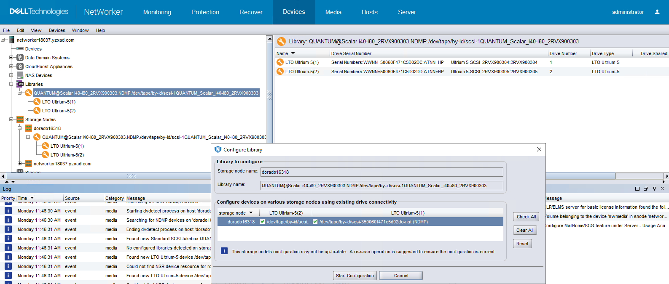This screenshot has height=284, width=669.
Task: Click the QUANTUM library icon under dorado16318
Action: (x=37, y=137)
